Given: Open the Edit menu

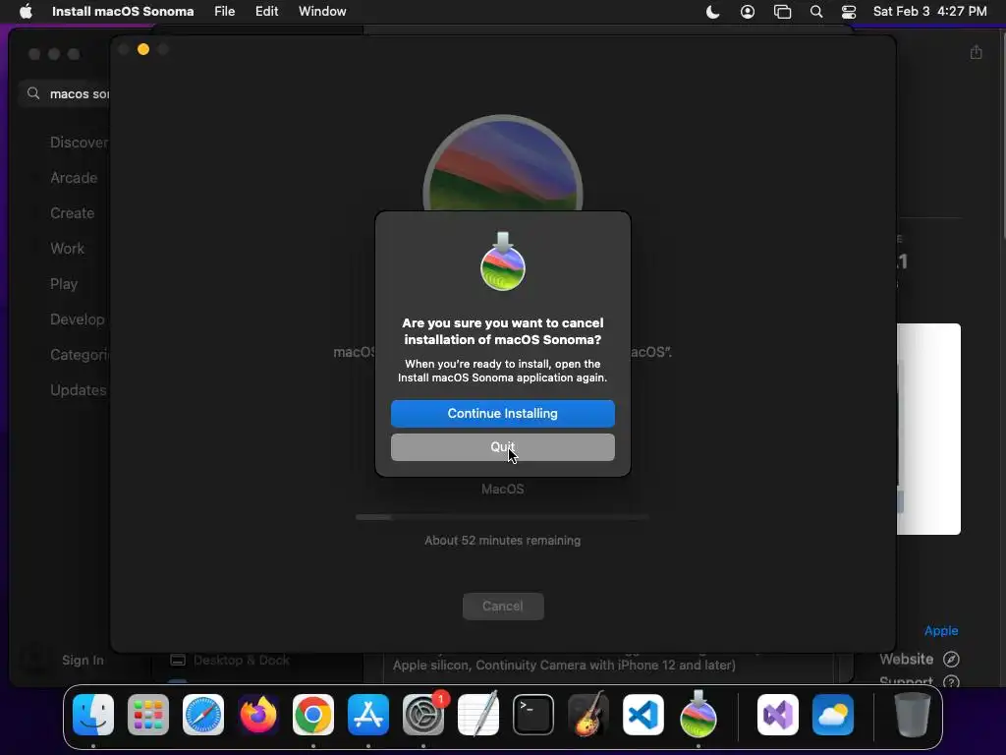Looking at the screenshot, I should [x=266, y=12].
